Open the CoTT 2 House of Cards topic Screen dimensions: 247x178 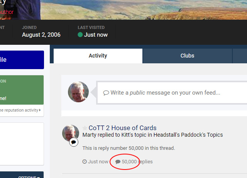pos(122,128)
